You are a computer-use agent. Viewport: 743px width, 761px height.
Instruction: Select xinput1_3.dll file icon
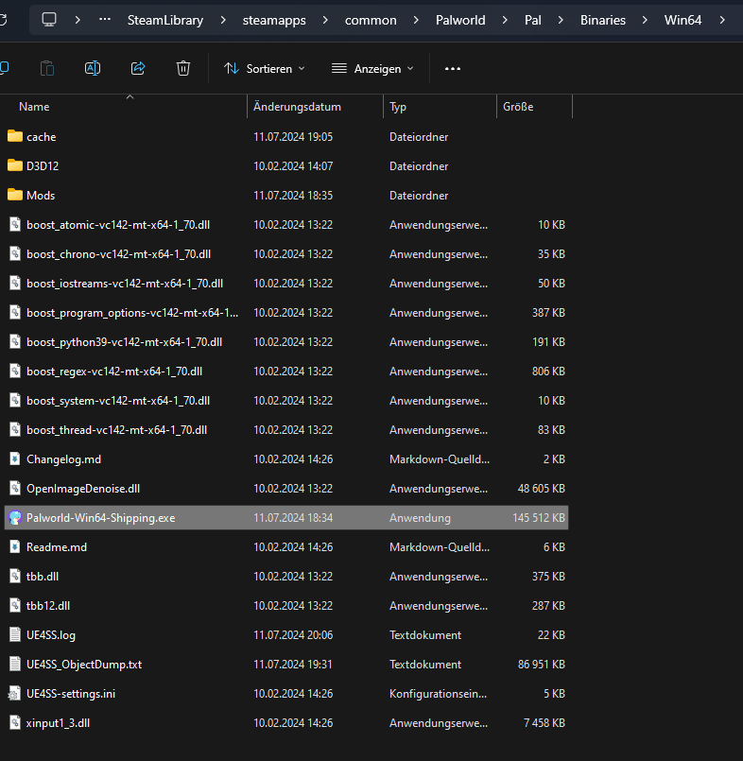point(15,722)
